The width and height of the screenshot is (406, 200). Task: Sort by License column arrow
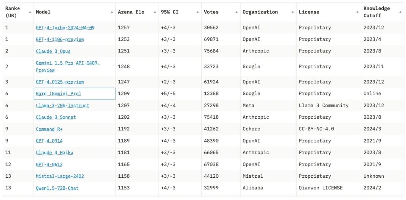click(x=357, y=12)
